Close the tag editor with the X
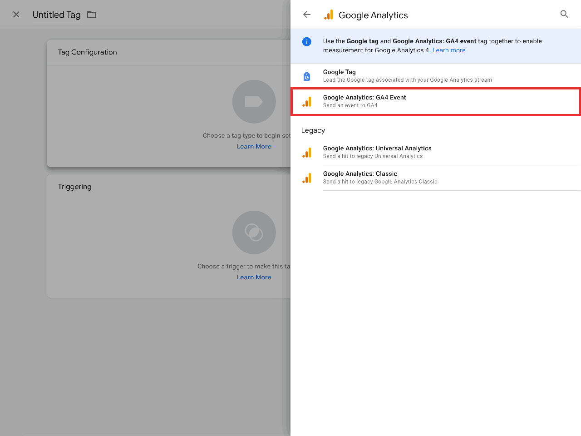 [x=16, y=14]
